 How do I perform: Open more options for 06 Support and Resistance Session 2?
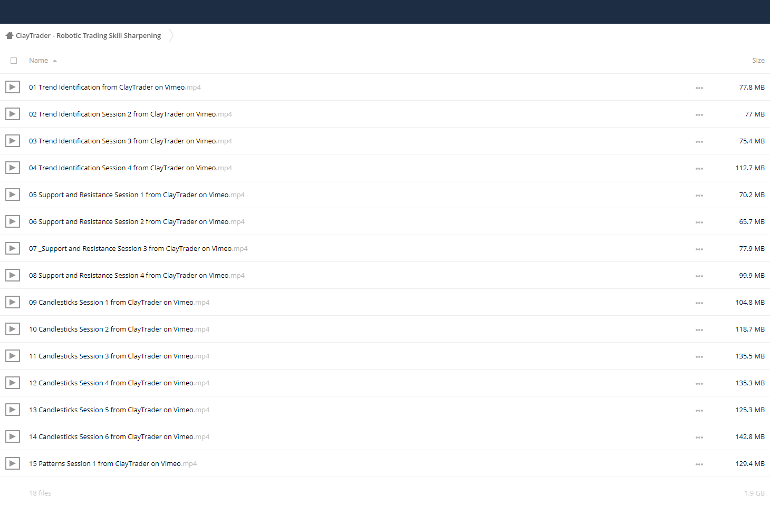tap(699, 222)
